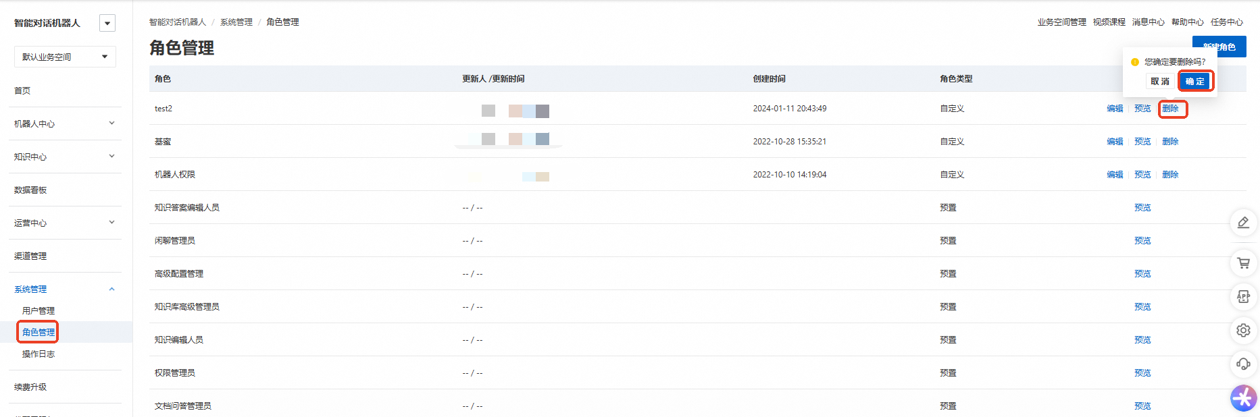Click 自定义 type in the test2 row
This screenshot has width=1260, height=417.
952,109
